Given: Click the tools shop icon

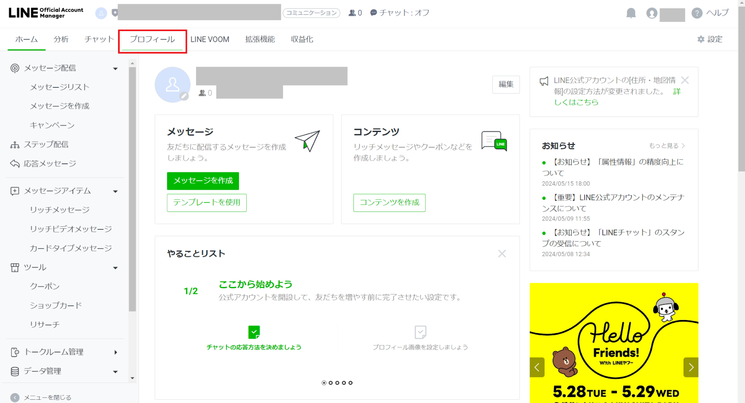Looking at the screenshot, I should click(15, 267).
